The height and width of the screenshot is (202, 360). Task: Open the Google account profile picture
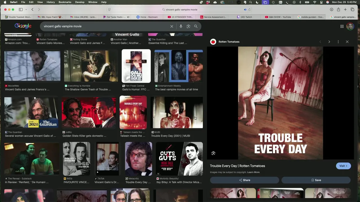(350, 26)
